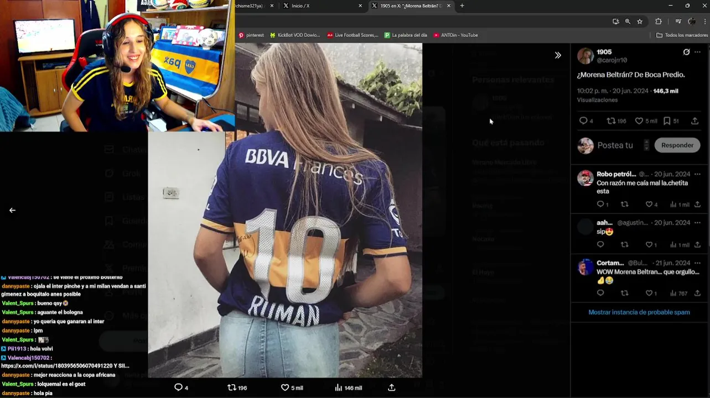View 146 mil analytics below the photo
Image resolution: width=710 pixels, height=398 pixels.
click(348, 387)
